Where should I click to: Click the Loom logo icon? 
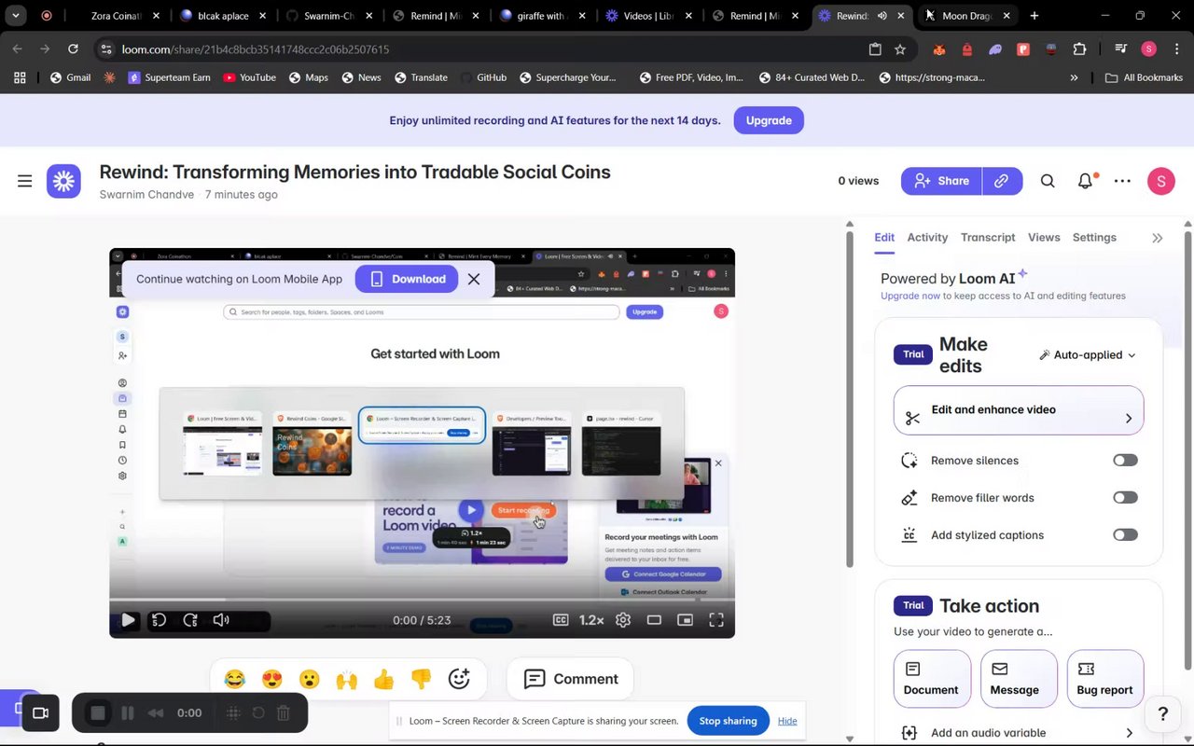click(x=64, y=181)
